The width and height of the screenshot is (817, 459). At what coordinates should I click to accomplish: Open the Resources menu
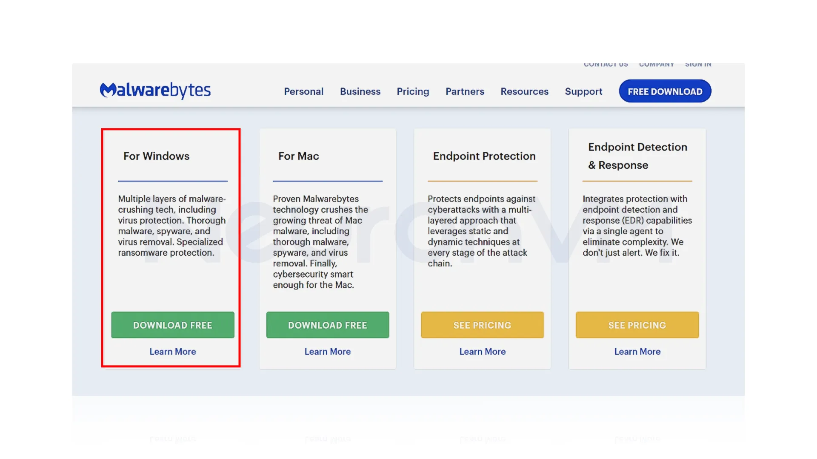pyautogui.click(x=524, y=91)
